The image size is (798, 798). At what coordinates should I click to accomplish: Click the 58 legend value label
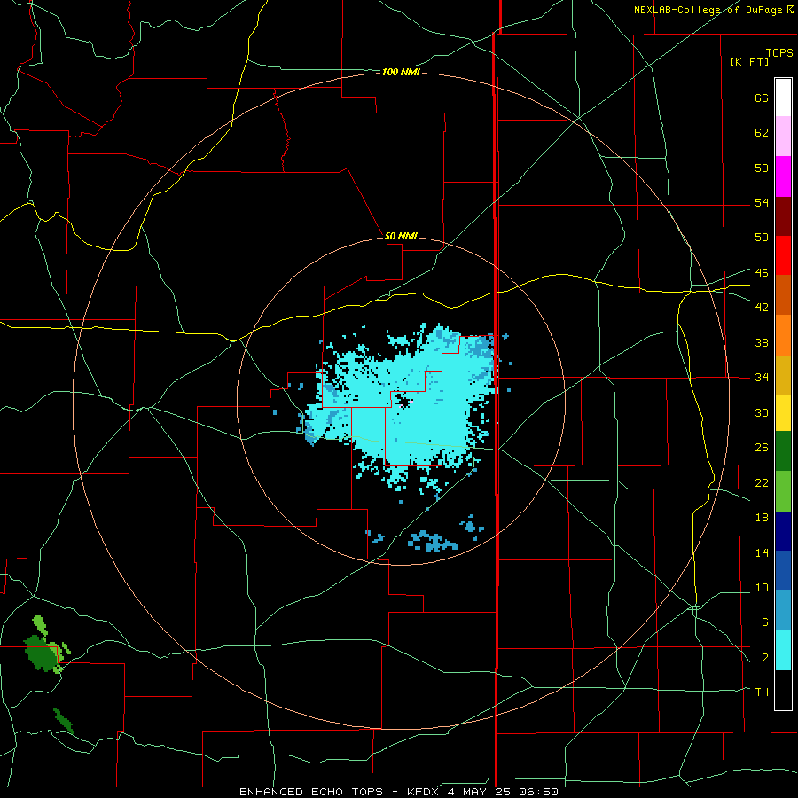click(x=762, y=168)
